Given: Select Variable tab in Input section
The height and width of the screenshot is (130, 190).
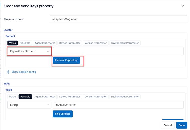Looking at the screenshot, I should (25, 97).
